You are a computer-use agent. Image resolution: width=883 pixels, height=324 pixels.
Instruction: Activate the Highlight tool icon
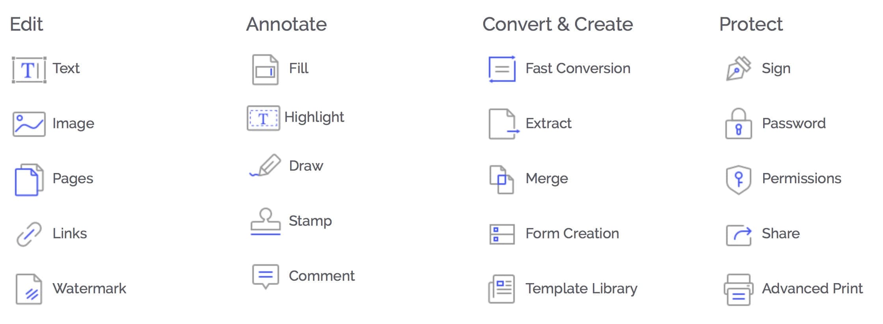[263, 118]
